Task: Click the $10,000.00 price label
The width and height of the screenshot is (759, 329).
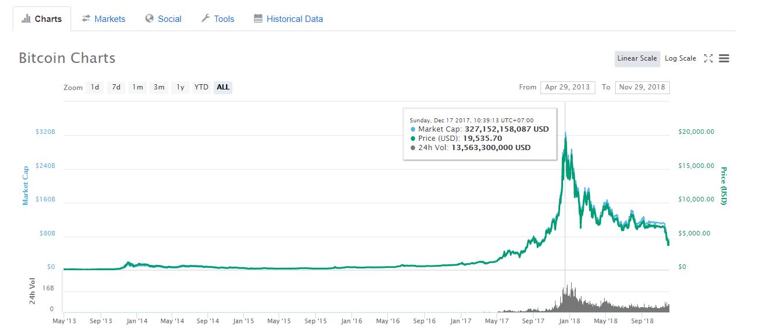Action: click(x=696, y=199)
